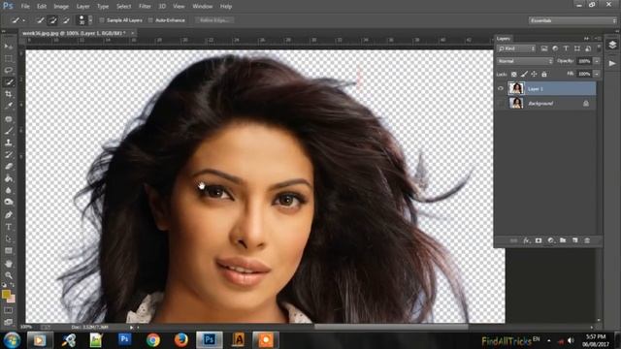
Task: Open the Select menu
Action: click(x=123, y=7)
